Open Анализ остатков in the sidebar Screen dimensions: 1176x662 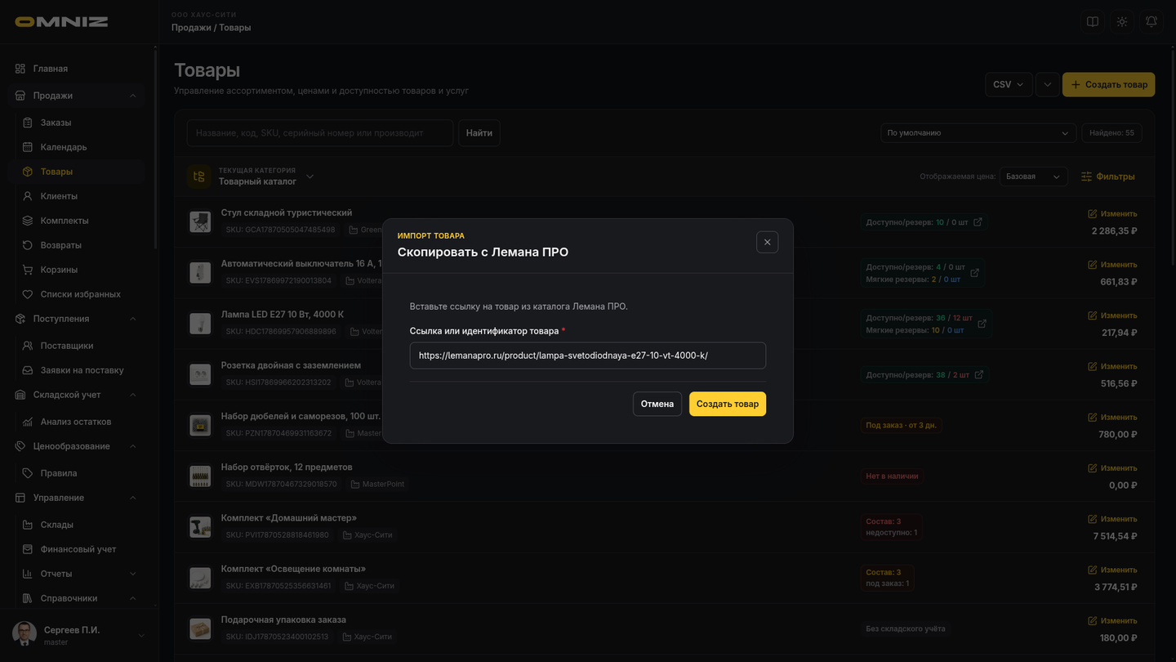[80, 422]
